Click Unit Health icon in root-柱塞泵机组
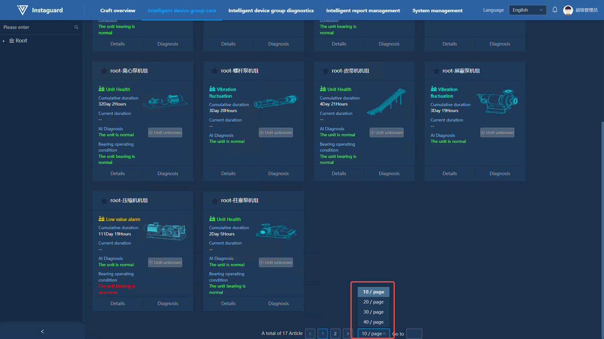 coord(212,219)
